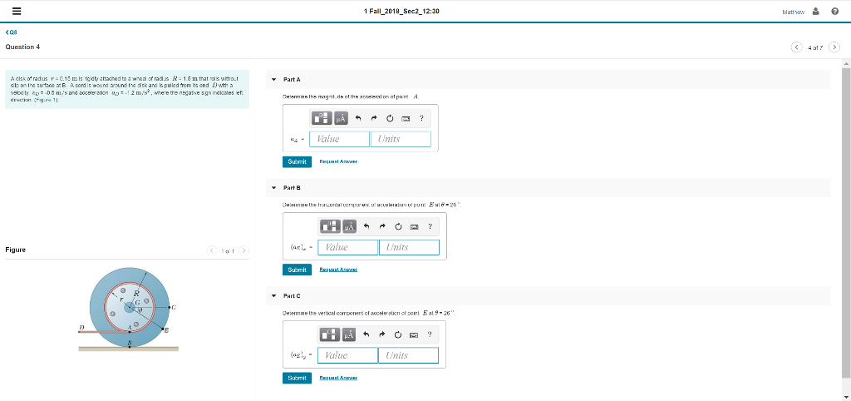Image resolution: width=851 pixels, height=401 pixels.
Task: Open the user profile icon next to Matthew
Action: pos(815,12)
